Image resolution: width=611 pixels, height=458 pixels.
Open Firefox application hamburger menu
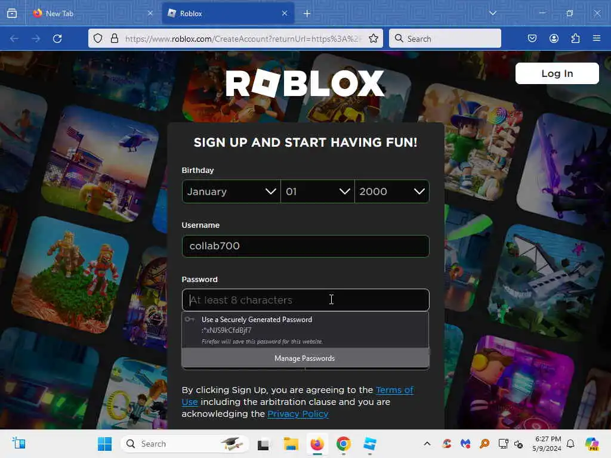(597, 38)
